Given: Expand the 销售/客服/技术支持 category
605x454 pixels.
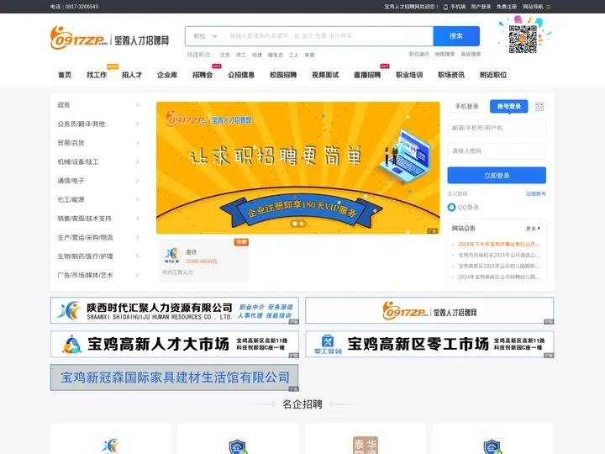Looking at the screenshot, I should click(98, 219).
